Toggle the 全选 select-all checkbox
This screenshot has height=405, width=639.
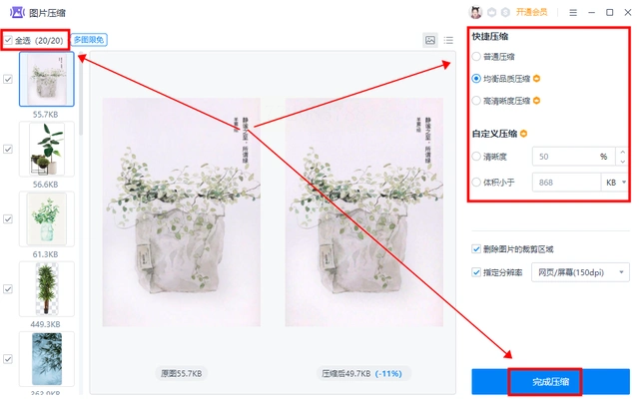click(x=8, y=40)
